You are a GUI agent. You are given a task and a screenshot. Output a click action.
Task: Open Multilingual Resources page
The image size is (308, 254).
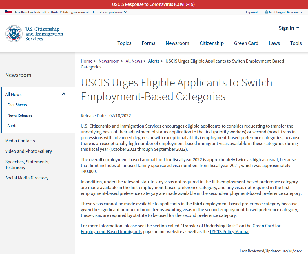(x=285, y=12)
